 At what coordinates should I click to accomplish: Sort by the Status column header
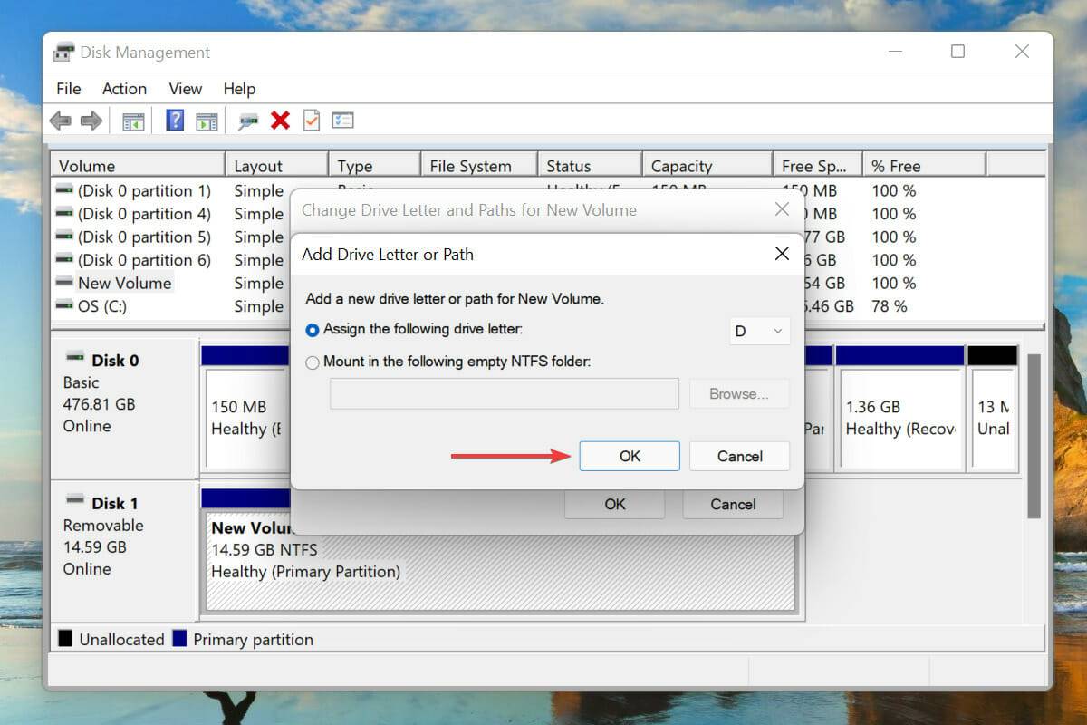click(590, 166)
